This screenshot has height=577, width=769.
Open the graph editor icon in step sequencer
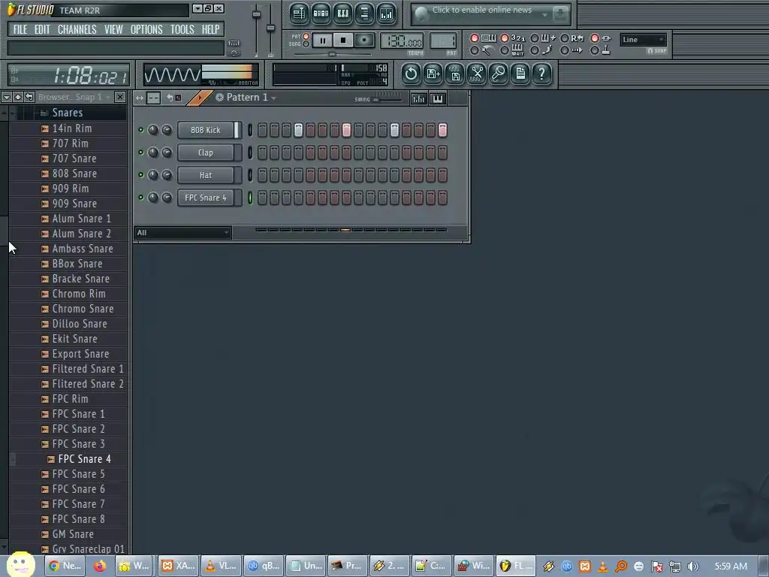click(x=419, y=98)
